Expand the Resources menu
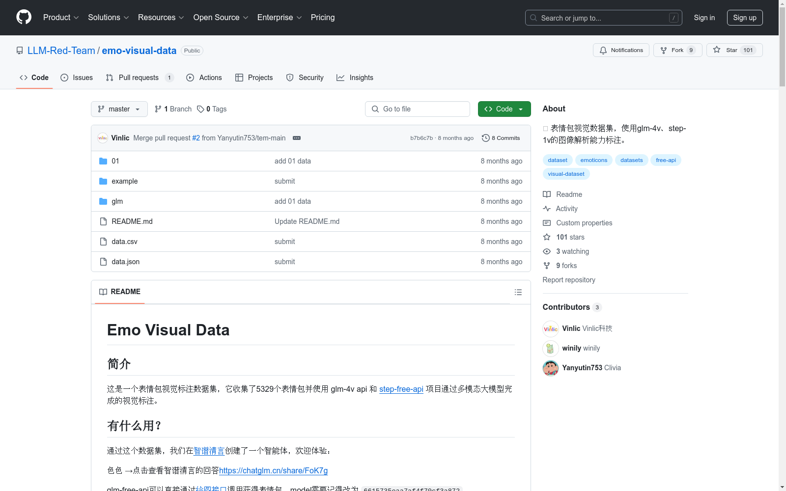This screenshot has width=786, height=491. tap(161, 17)
